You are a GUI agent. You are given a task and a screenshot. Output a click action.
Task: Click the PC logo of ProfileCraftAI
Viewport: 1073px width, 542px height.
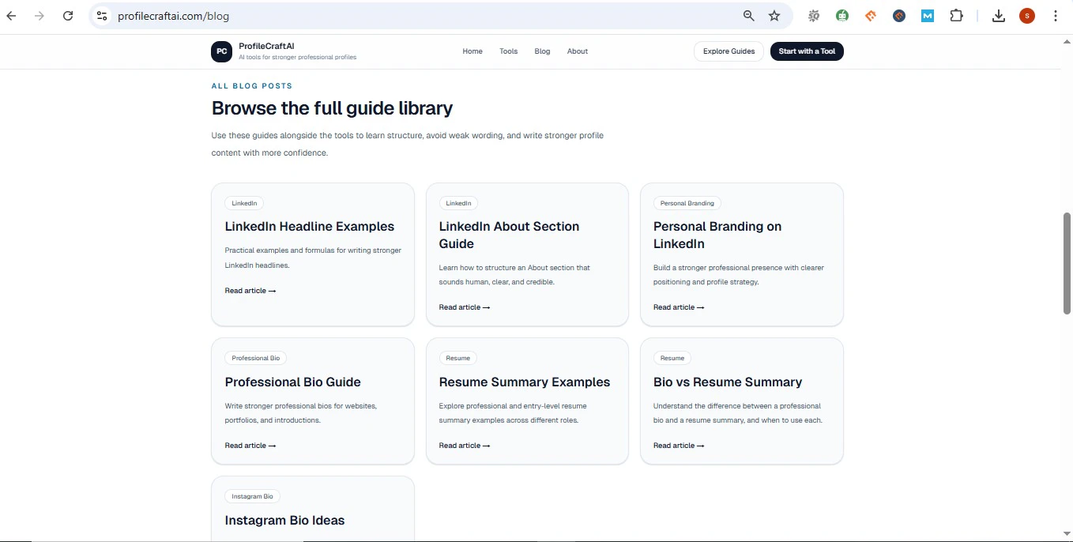(x=221, y=51)
